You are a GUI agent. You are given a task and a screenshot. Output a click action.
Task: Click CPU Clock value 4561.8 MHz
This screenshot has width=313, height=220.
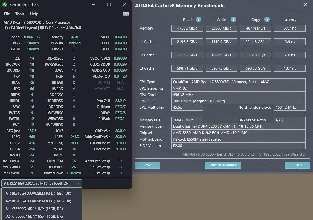coord(238,95)
